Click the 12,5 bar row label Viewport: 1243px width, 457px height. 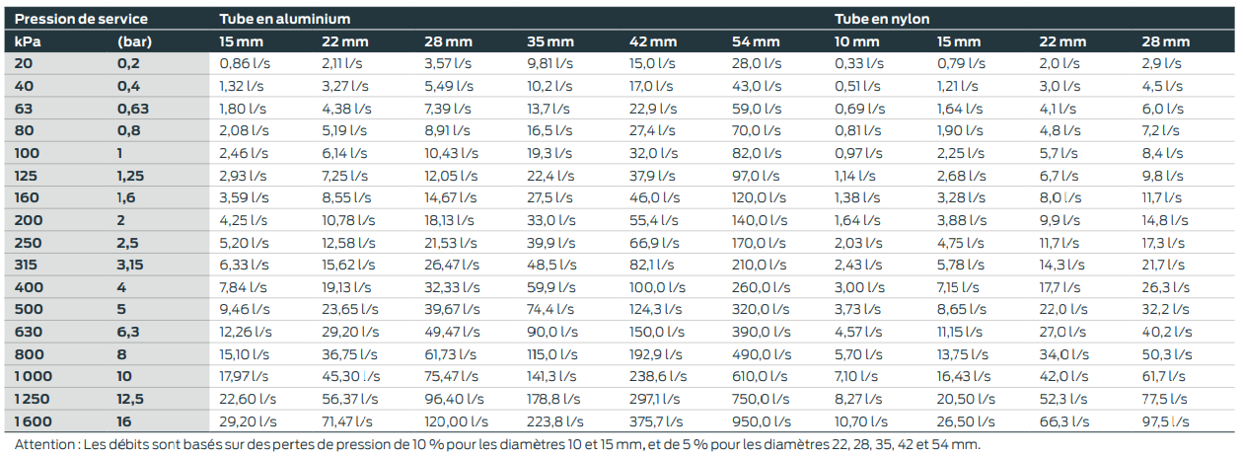tap(131, 399)
